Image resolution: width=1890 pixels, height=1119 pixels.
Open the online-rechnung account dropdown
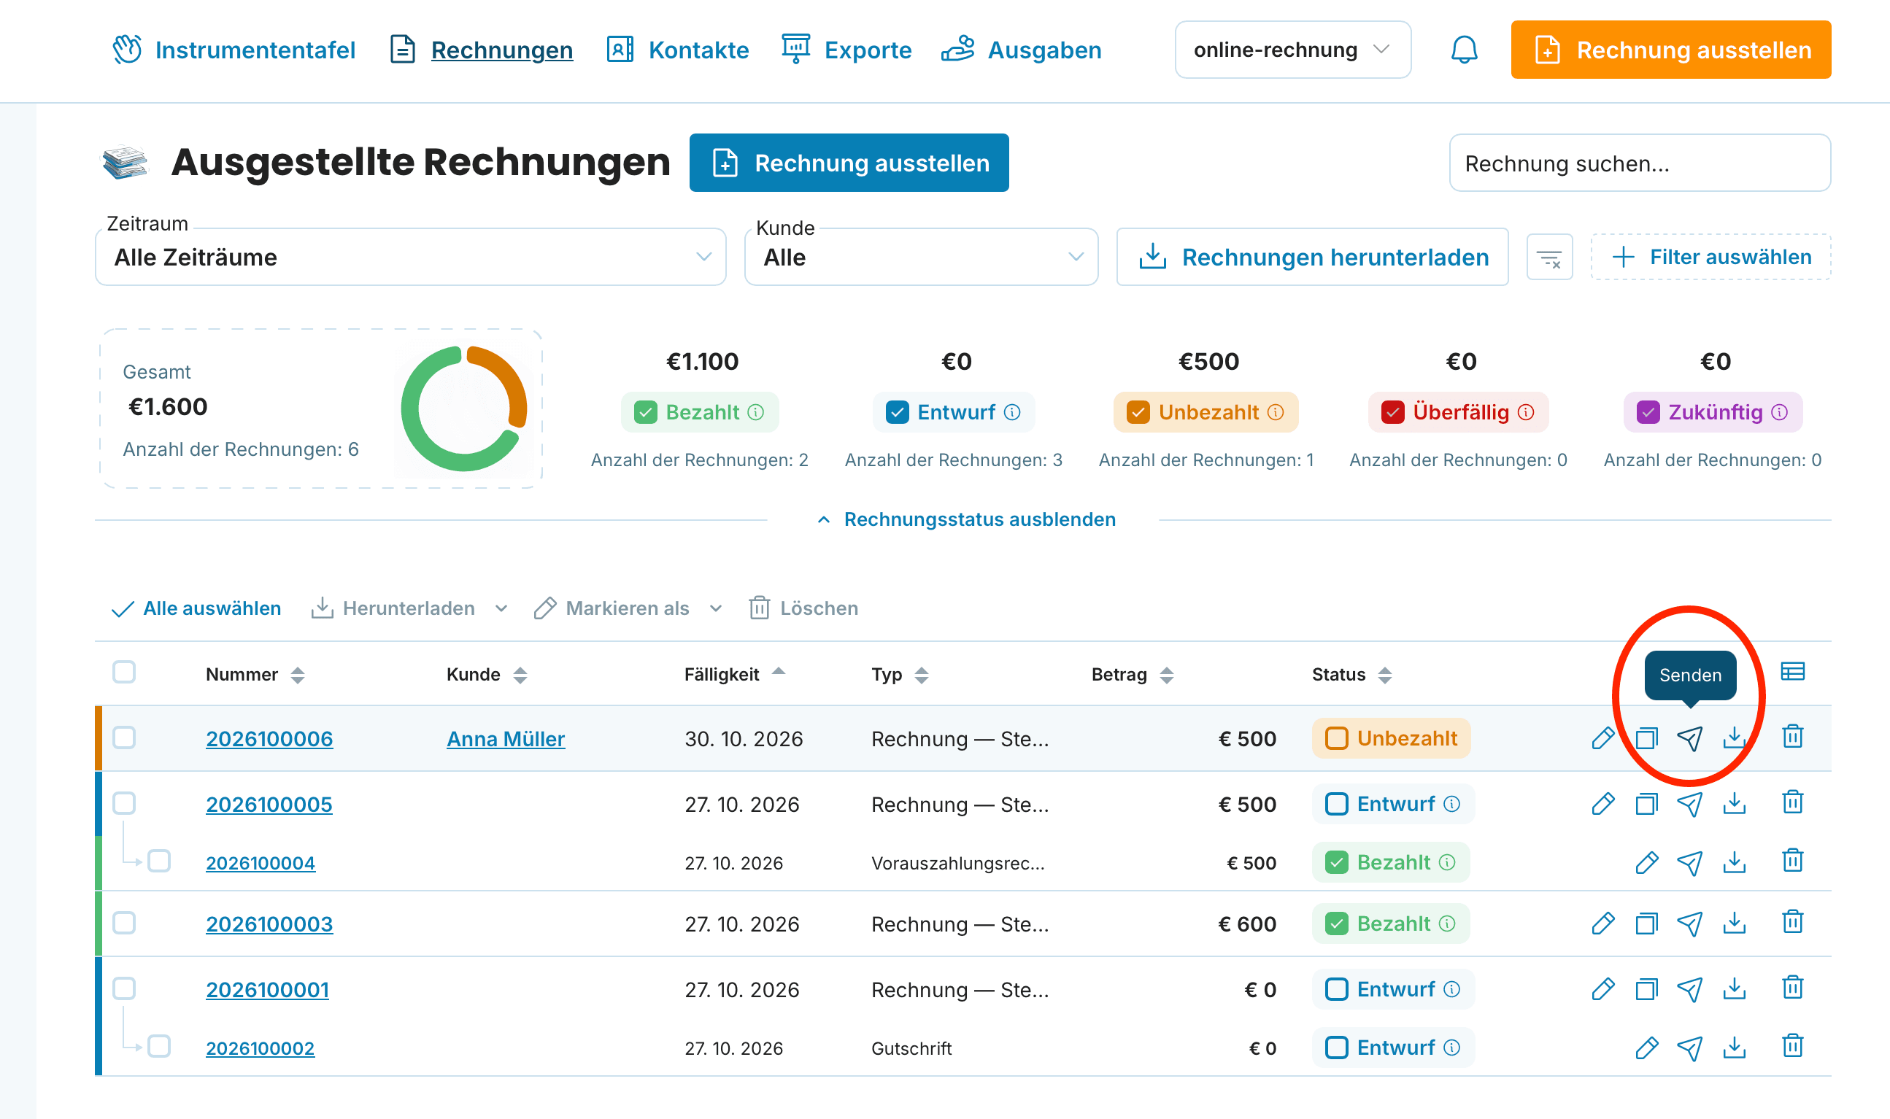1292,50
